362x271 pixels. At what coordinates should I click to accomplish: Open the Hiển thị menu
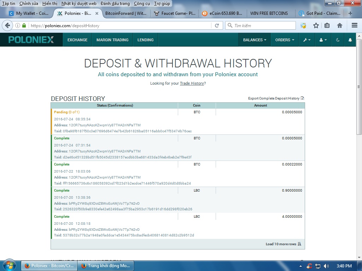[49, 4]
